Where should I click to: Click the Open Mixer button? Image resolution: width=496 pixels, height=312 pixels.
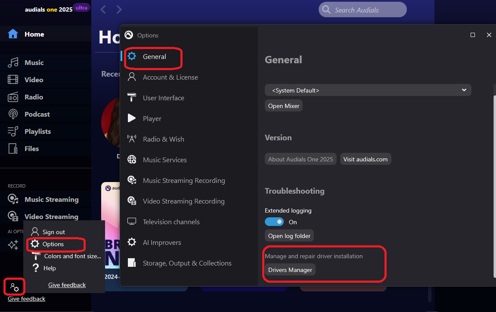coord(284,106)
